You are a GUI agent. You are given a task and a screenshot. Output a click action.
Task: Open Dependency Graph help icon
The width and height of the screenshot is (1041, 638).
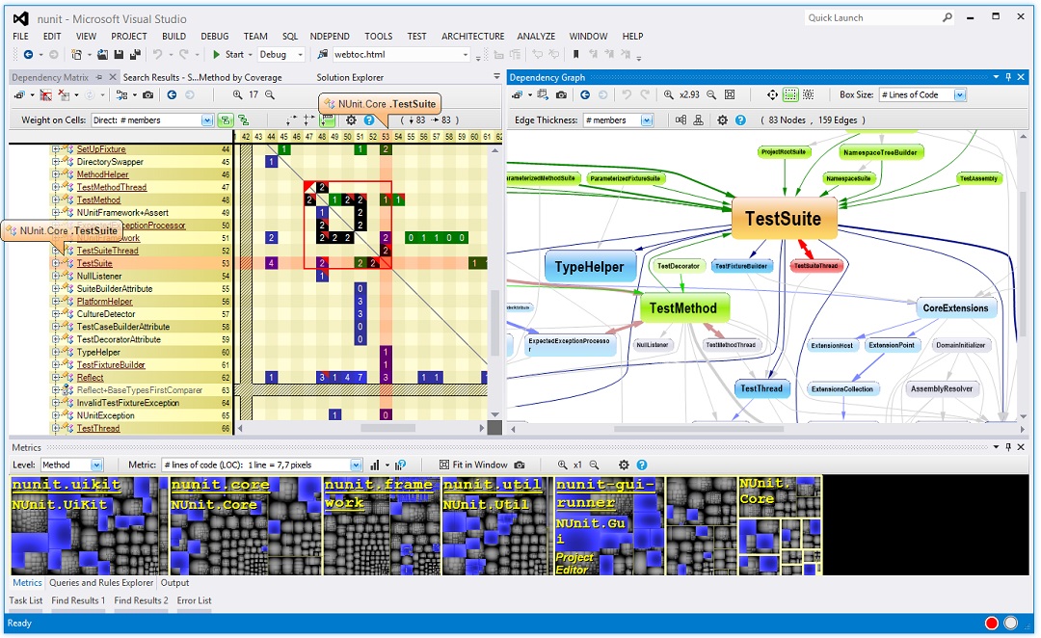740,120
